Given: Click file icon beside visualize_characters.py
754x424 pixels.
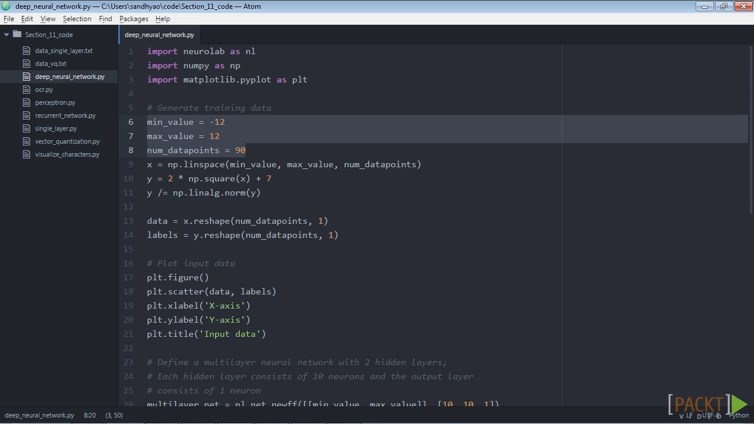Looking at the screenshot, I should 26,154.
